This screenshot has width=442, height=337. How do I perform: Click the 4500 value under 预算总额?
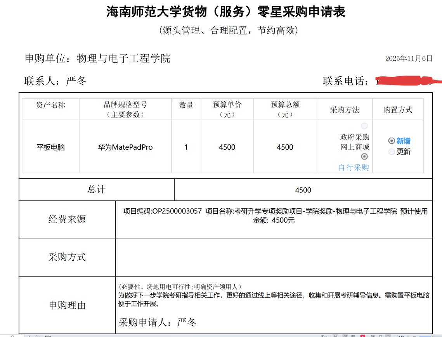(285, 147)
